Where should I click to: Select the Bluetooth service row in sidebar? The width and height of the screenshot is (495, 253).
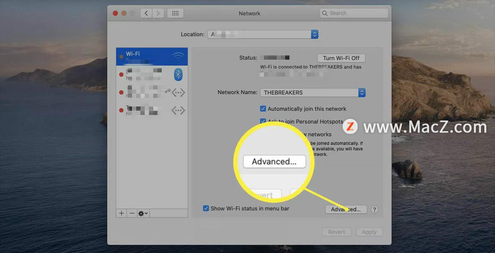click(x=152, y=74)
